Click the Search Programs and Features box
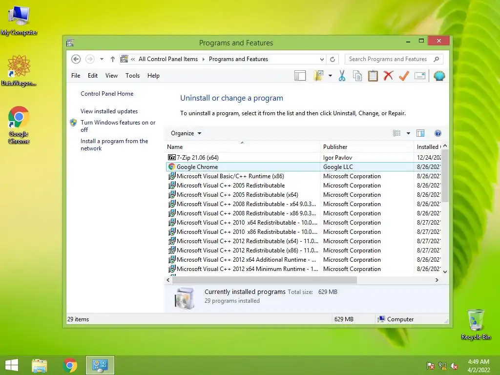The height and width of the screenshot is (375, 500). [394, 59]
